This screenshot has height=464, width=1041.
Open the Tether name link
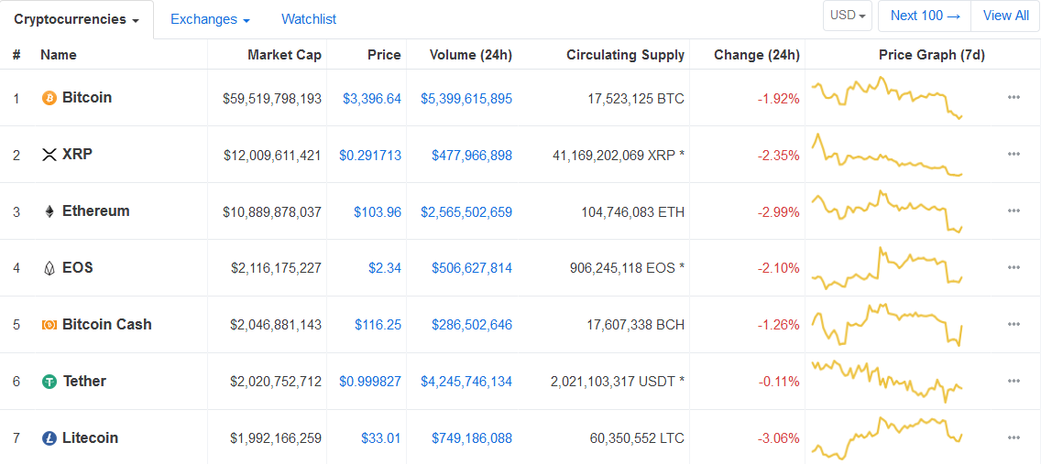[84, 381]
